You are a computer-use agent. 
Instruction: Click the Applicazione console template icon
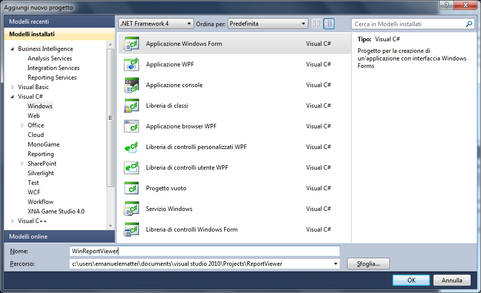click(x=131, y=85)
